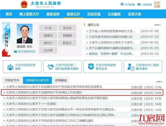Click the national emblem logo
166x126 pixels.
(x=24, y=5)
